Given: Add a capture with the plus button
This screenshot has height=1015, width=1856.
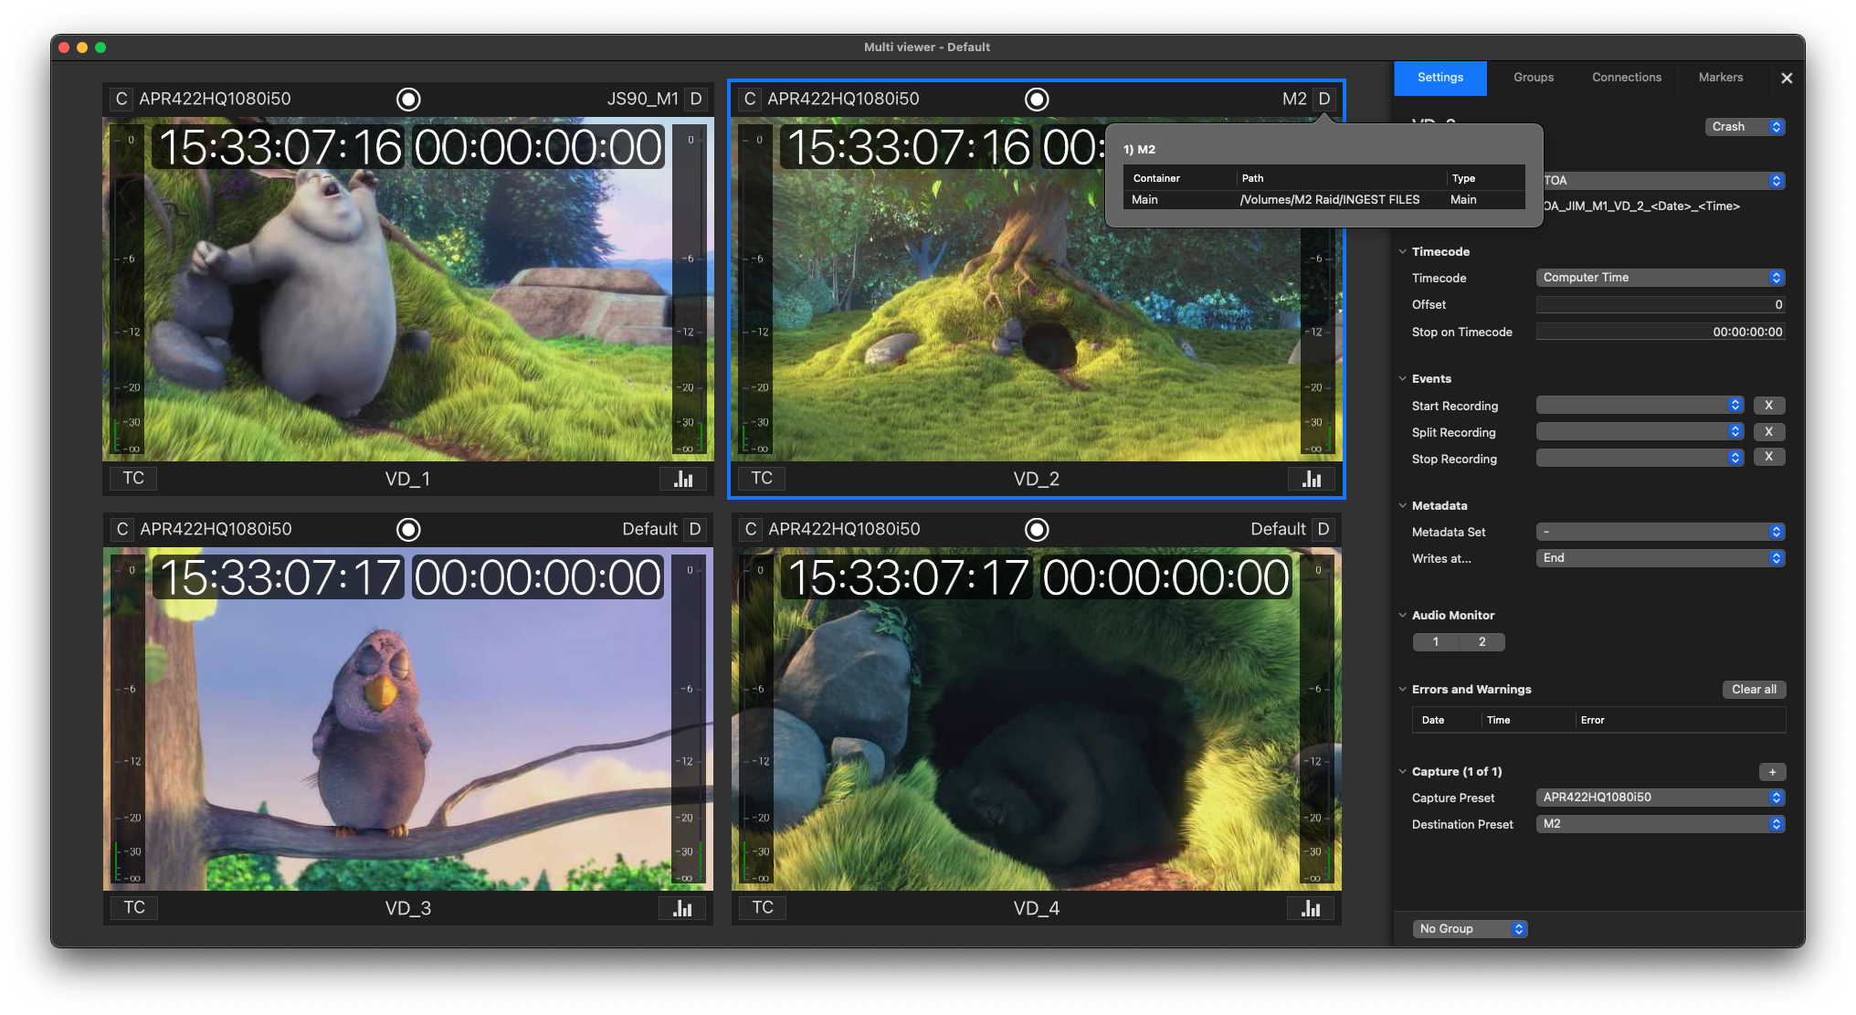Looking at the screenshot, I should tap(1772, 772).
